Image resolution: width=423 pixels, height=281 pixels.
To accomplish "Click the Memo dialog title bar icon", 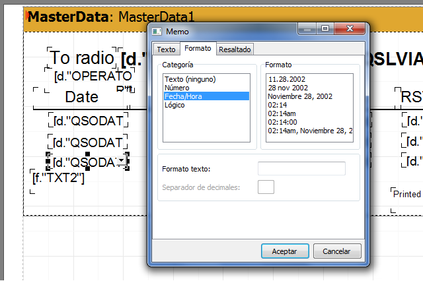I will click(x=157, y=31).
